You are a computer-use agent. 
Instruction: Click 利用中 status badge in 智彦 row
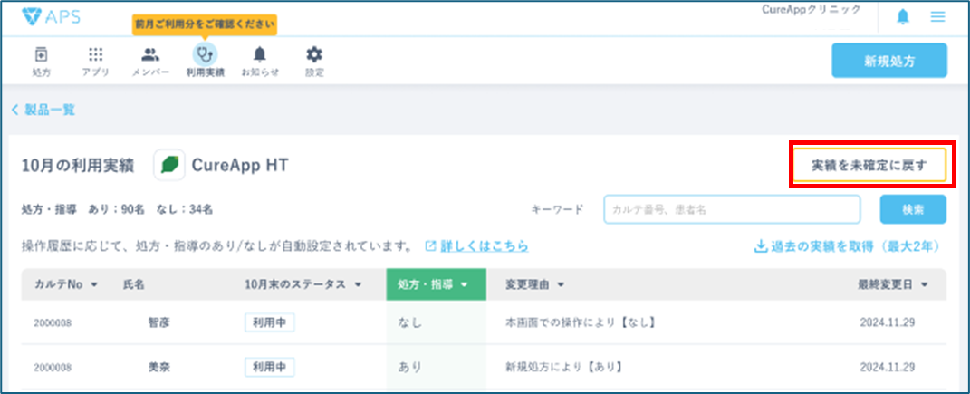(269, 322)
